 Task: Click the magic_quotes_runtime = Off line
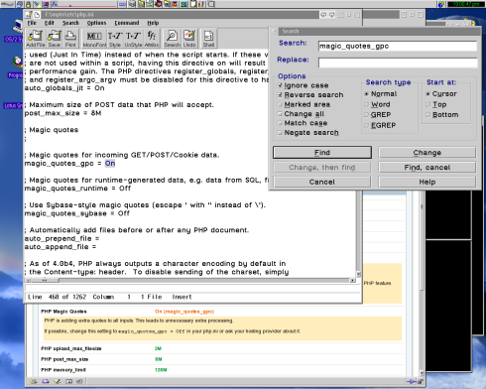(77, 189)
